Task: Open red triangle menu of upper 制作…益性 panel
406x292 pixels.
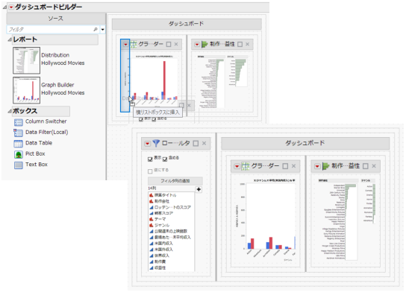Action: 197,45
